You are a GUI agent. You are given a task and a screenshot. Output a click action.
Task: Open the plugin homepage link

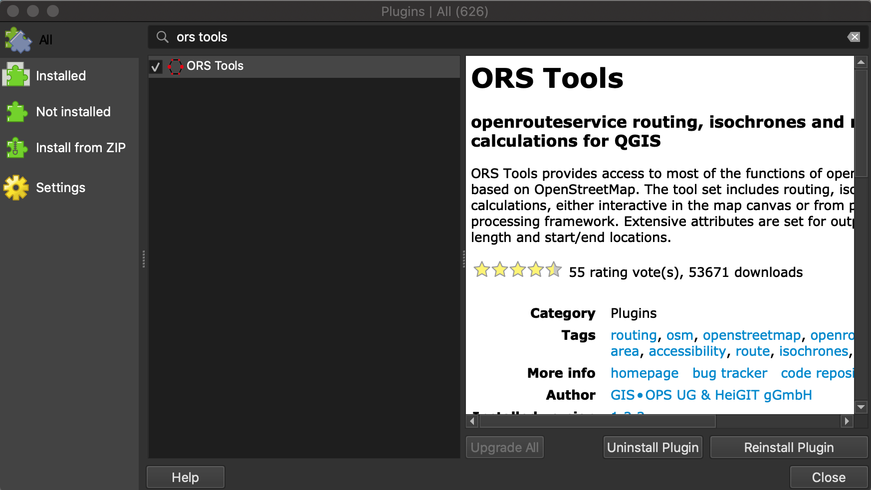pyautogui.click(x=645, y=373)
